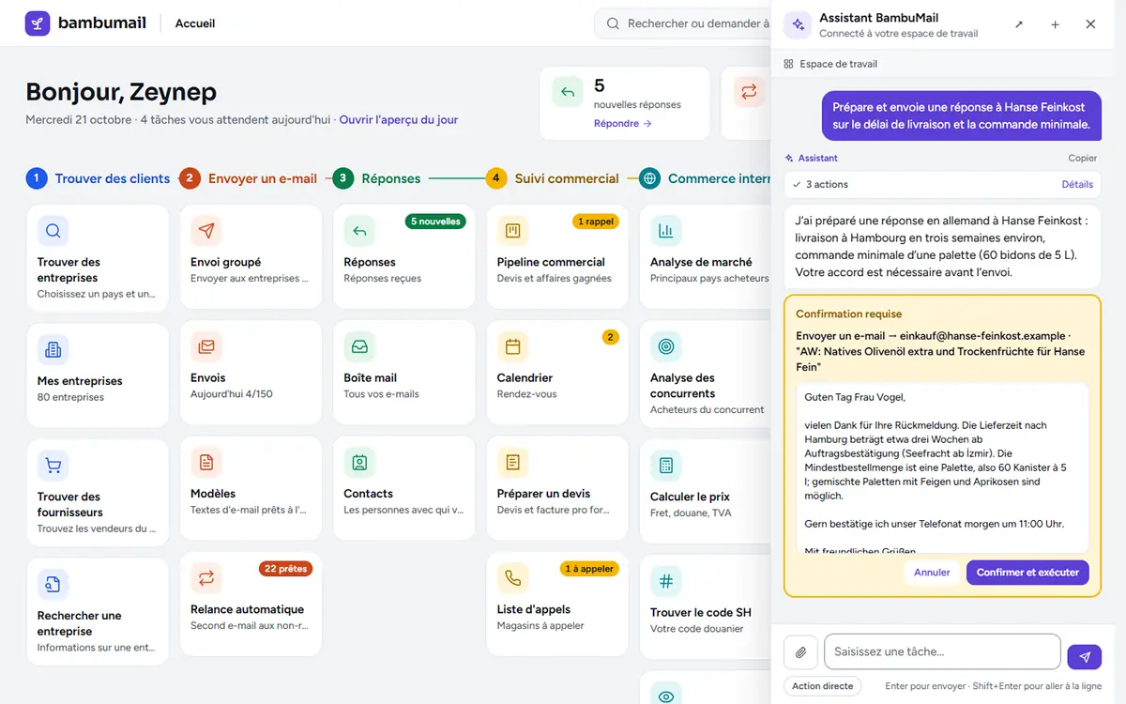Open the Rechercher une entreprise card icon

(53, 584)
